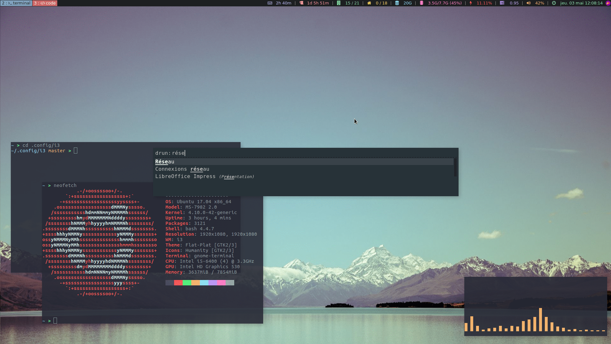This screenshot has width=611, height=344.
Task: Click the Uptime: 3 hours, 4 mins line
Action: [198, 218]
